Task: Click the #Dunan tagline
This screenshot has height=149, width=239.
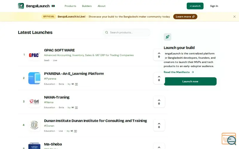Action: pos(49,126)
